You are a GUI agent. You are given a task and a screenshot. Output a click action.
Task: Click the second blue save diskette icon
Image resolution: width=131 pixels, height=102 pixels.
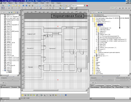(26, 6)
